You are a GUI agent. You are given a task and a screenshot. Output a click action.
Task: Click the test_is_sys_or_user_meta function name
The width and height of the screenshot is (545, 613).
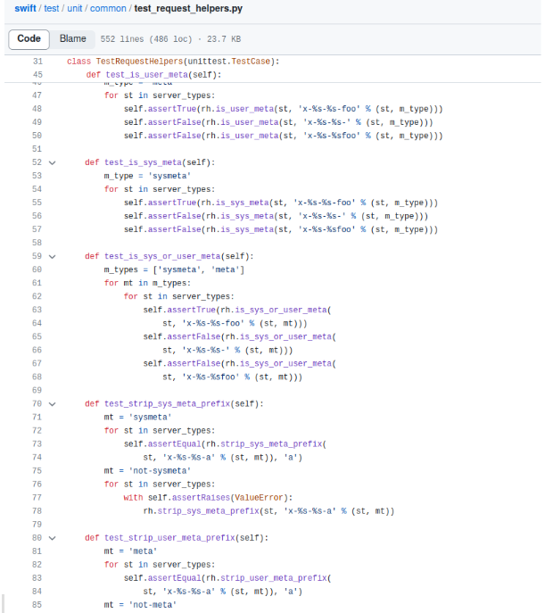pos(162,256)
